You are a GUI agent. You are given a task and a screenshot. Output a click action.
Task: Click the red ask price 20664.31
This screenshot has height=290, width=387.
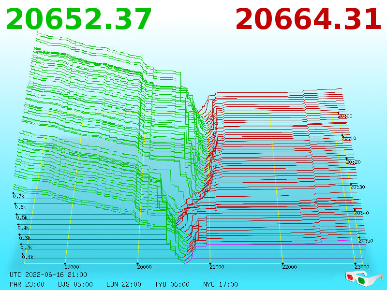tap(308, 19)
